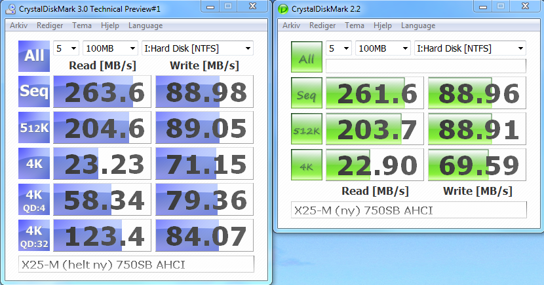
Task: Click the 4K QD:32 read result 123.4
Action: (102, 235)
